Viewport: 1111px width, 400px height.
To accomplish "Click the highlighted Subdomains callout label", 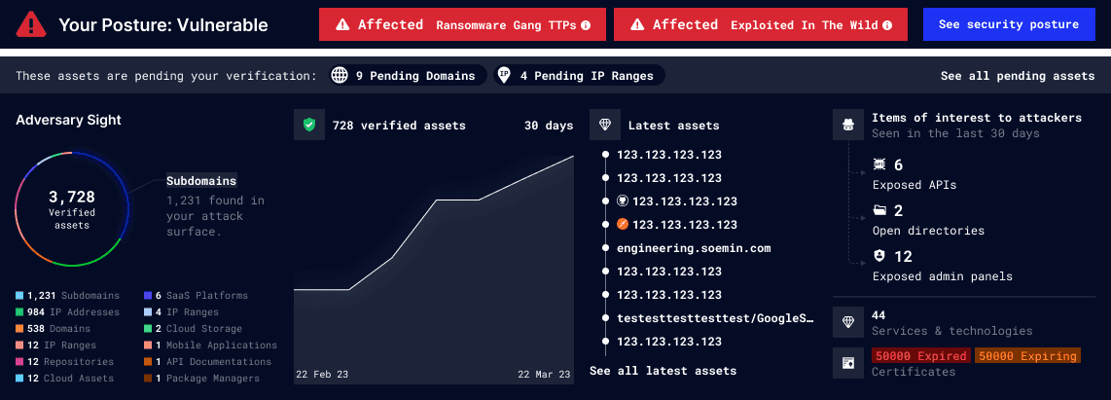I will pos(201,181).
